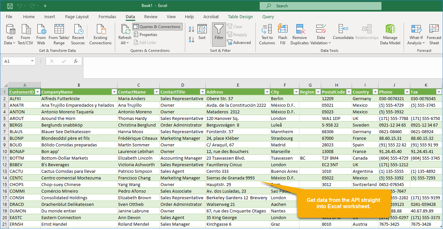Screen dimensions: 443x229
Task: Click the Redo arrow in title bar
Action: coord(32,6)
